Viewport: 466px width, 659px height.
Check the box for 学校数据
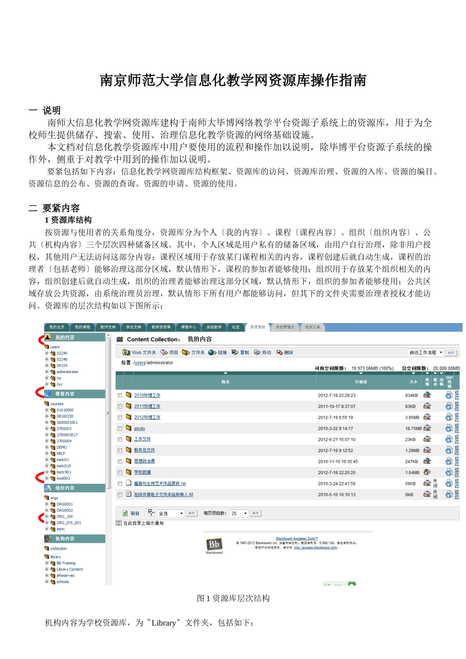pos(120,473)
